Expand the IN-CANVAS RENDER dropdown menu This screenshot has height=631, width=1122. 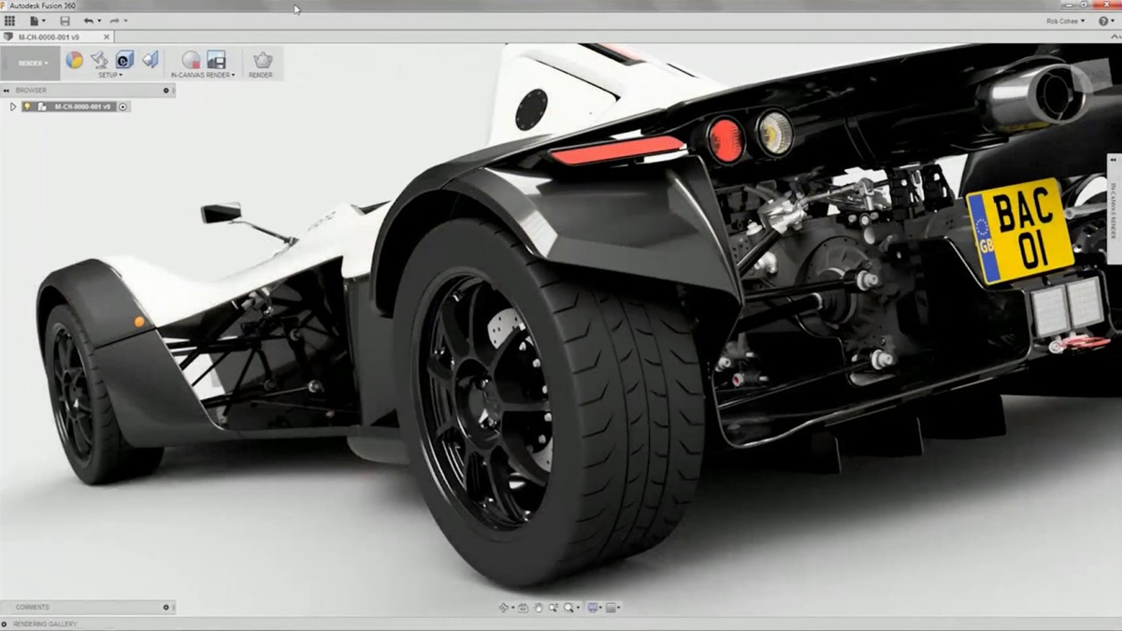(x=203, y=75)
